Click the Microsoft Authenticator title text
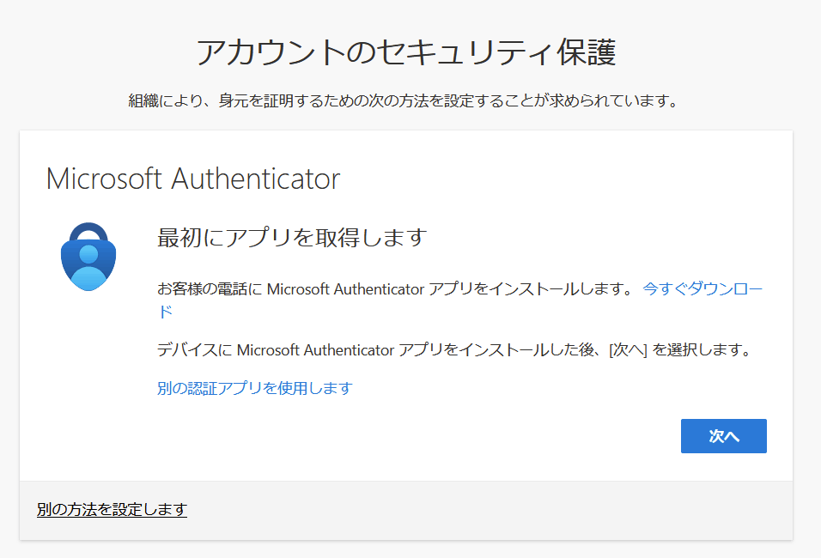The image size is (821, 558). point(193,179)
